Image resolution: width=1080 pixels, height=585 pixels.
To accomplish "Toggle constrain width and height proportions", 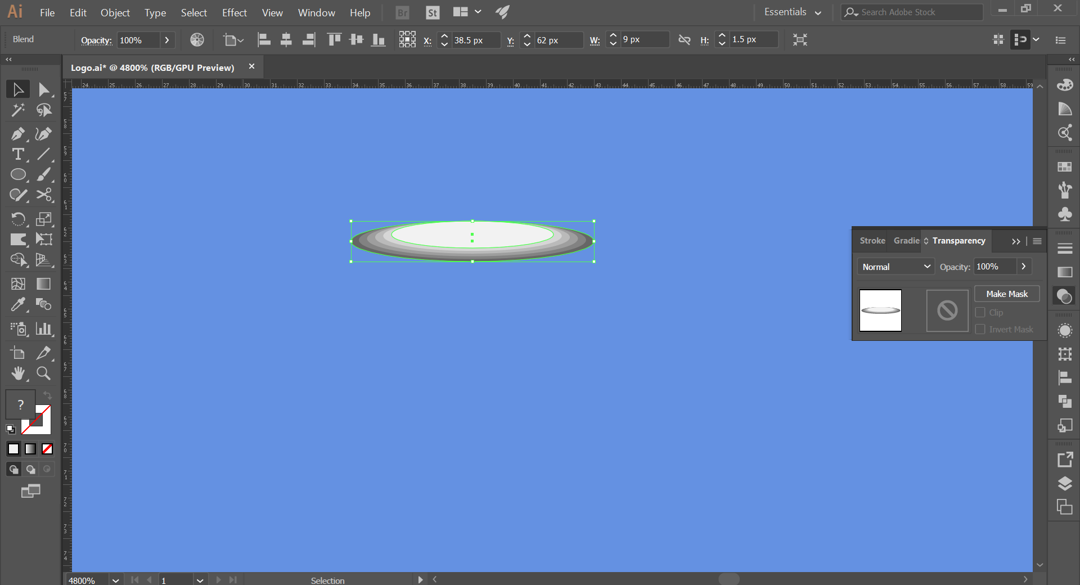I will pyautogui.click(x=684, y=39).
